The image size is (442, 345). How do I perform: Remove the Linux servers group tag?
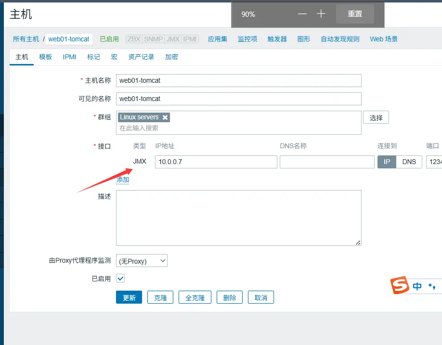(x=165, y=117)
